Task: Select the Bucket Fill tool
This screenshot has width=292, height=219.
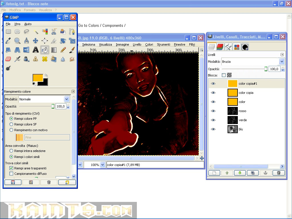Action: click(45, 50)
